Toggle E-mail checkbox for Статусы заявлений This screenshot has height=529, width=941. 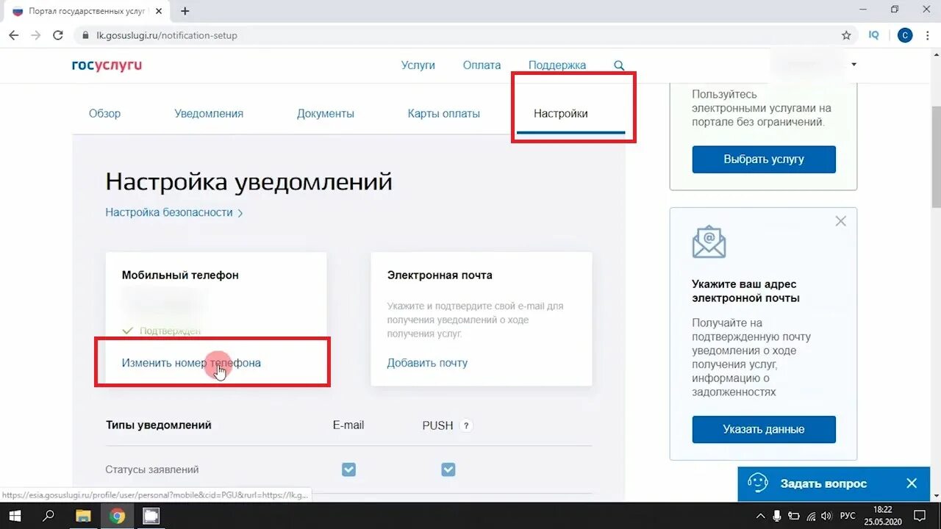coord(348,469)
